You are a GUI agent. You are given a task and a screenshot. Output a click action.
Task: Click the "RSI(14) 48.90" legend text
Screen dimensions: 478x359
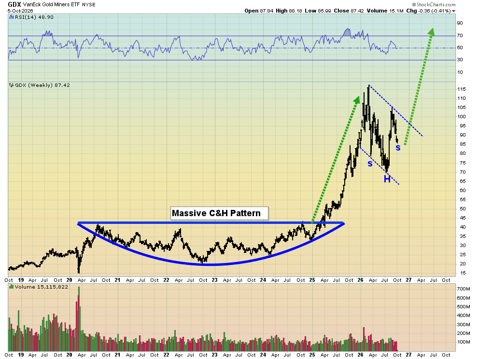point(34,17)
